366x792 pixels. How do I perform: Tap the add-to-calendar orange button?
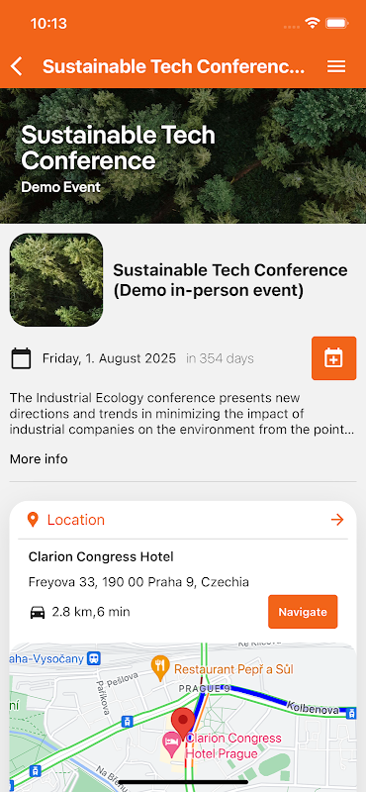click(333, 358)
